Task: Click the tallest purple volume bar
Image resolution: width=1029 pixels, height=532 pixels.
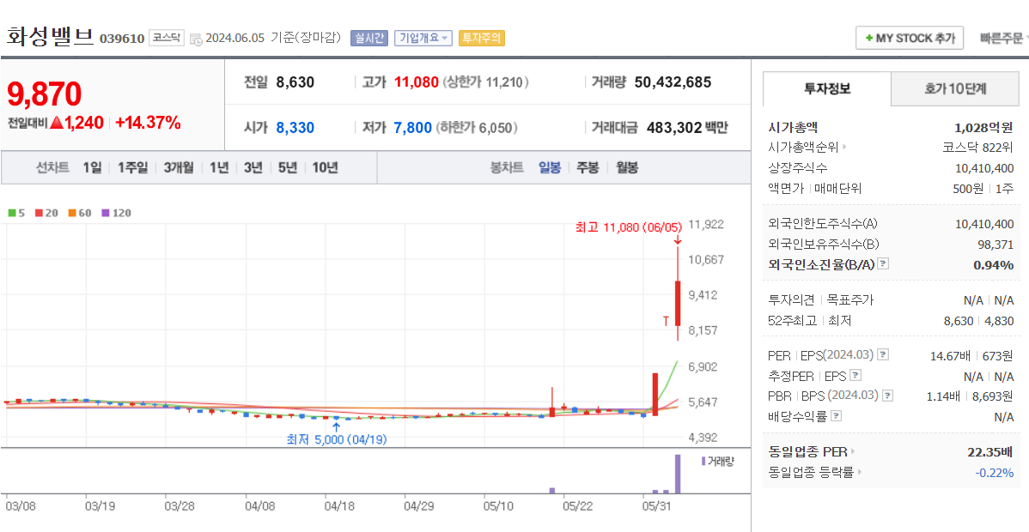Action: [x=678, y=473]
